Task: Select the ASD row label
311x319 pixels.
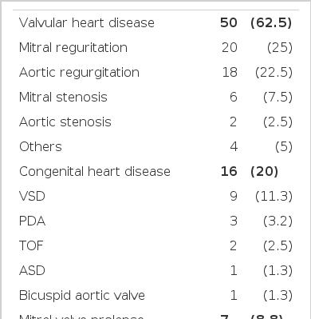Action: point(32,270)
